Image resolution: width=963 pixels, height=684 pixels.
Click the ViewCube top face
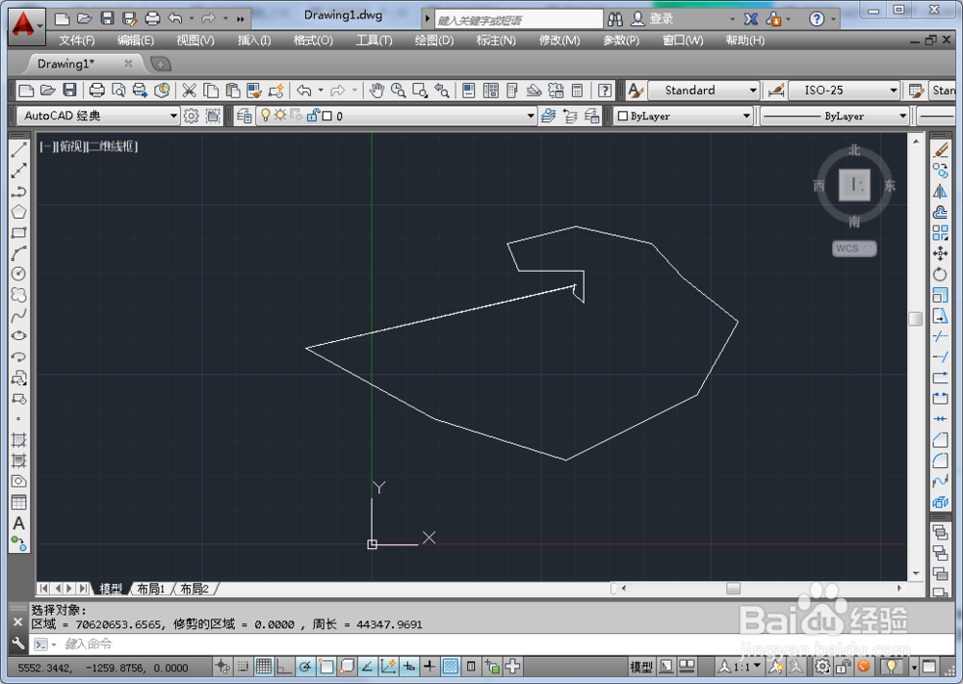pyautogui.click(x=854, y=185)
